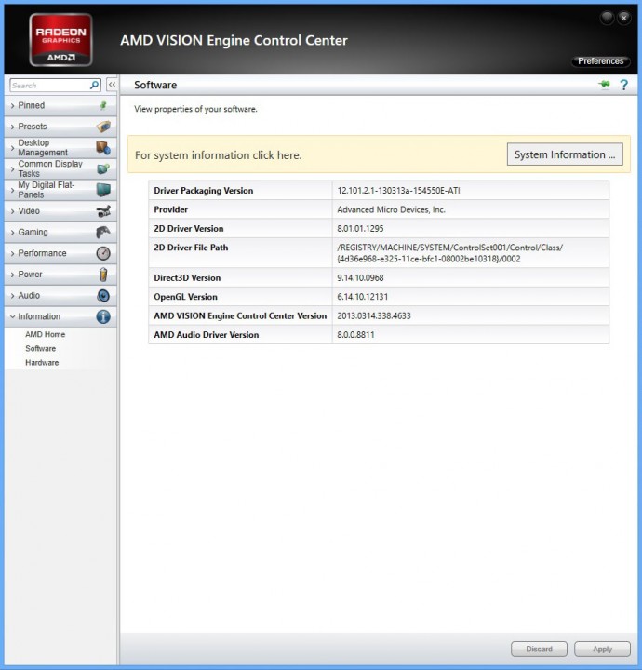
Task: Select 2D Driver Version value 8.01.01.1295
Action: [360, 229]
